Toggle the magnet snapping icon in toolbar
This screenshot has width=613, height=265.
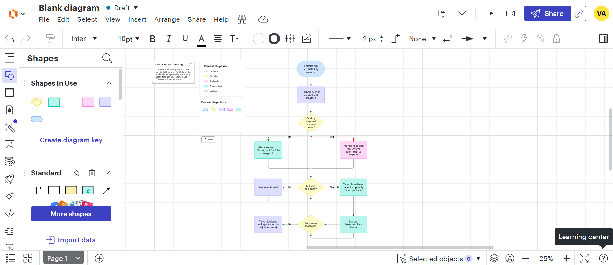pyautogui.click(x=540, y=39)
